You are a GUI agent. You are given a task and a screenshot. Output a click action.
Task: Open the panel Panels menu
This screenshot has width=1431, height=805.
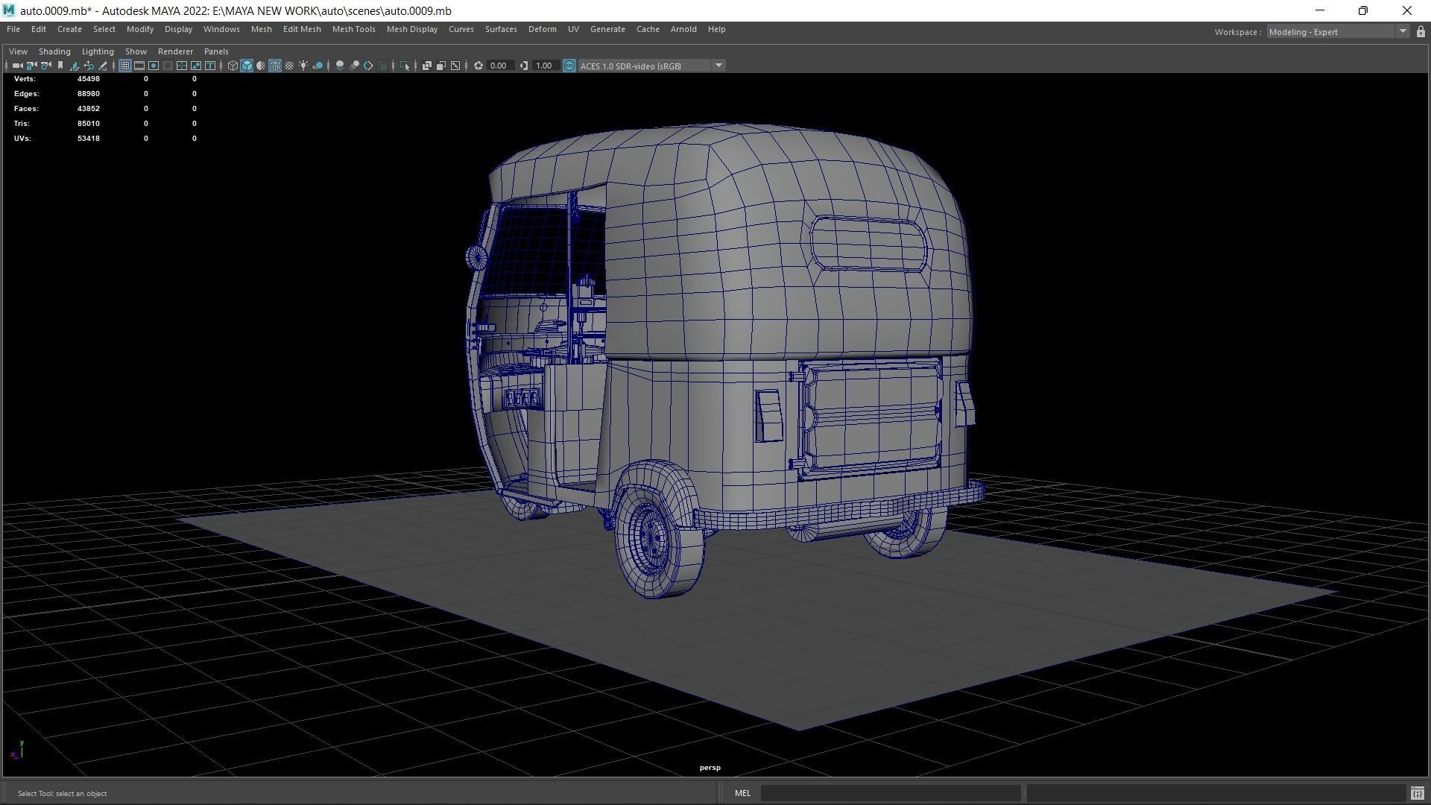click(x=216, y=51)
